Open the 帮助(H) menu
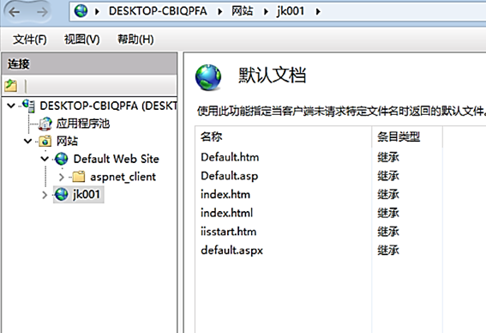The image size is (486, 333). [135, 39]
